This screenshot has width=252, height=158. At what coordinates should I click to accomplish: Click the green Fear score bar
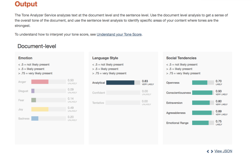[x=34, y=100]
